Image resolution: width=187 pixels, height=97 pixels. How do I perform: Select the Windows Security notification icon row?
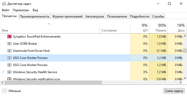(91, 78)
